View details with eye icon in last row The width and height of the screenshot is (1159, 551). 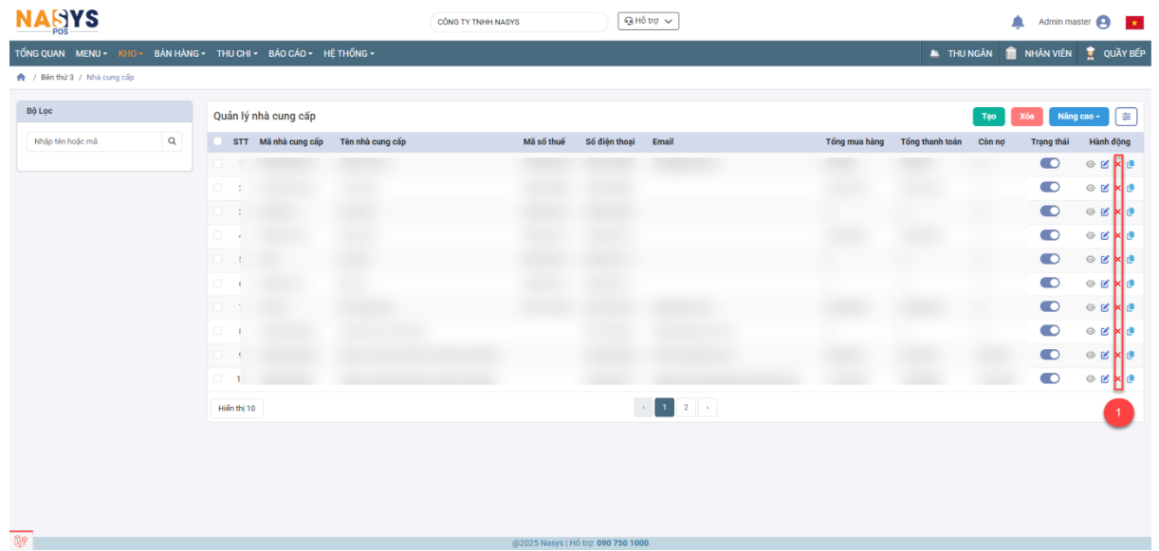pyautogui.click(x=1091, y=378)
